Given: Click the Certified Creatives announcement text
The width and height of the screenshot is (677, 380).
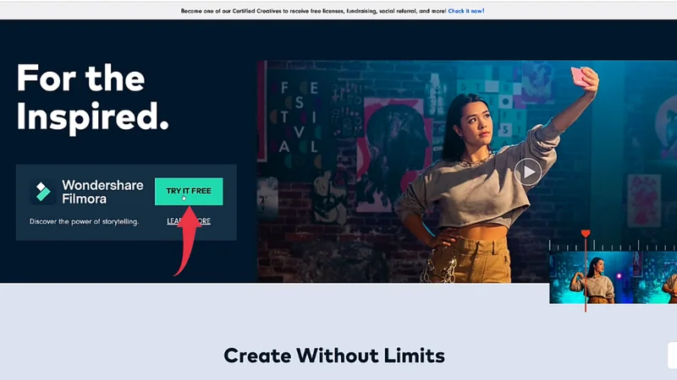Looking at the screenshot, I should coord(313,11).
